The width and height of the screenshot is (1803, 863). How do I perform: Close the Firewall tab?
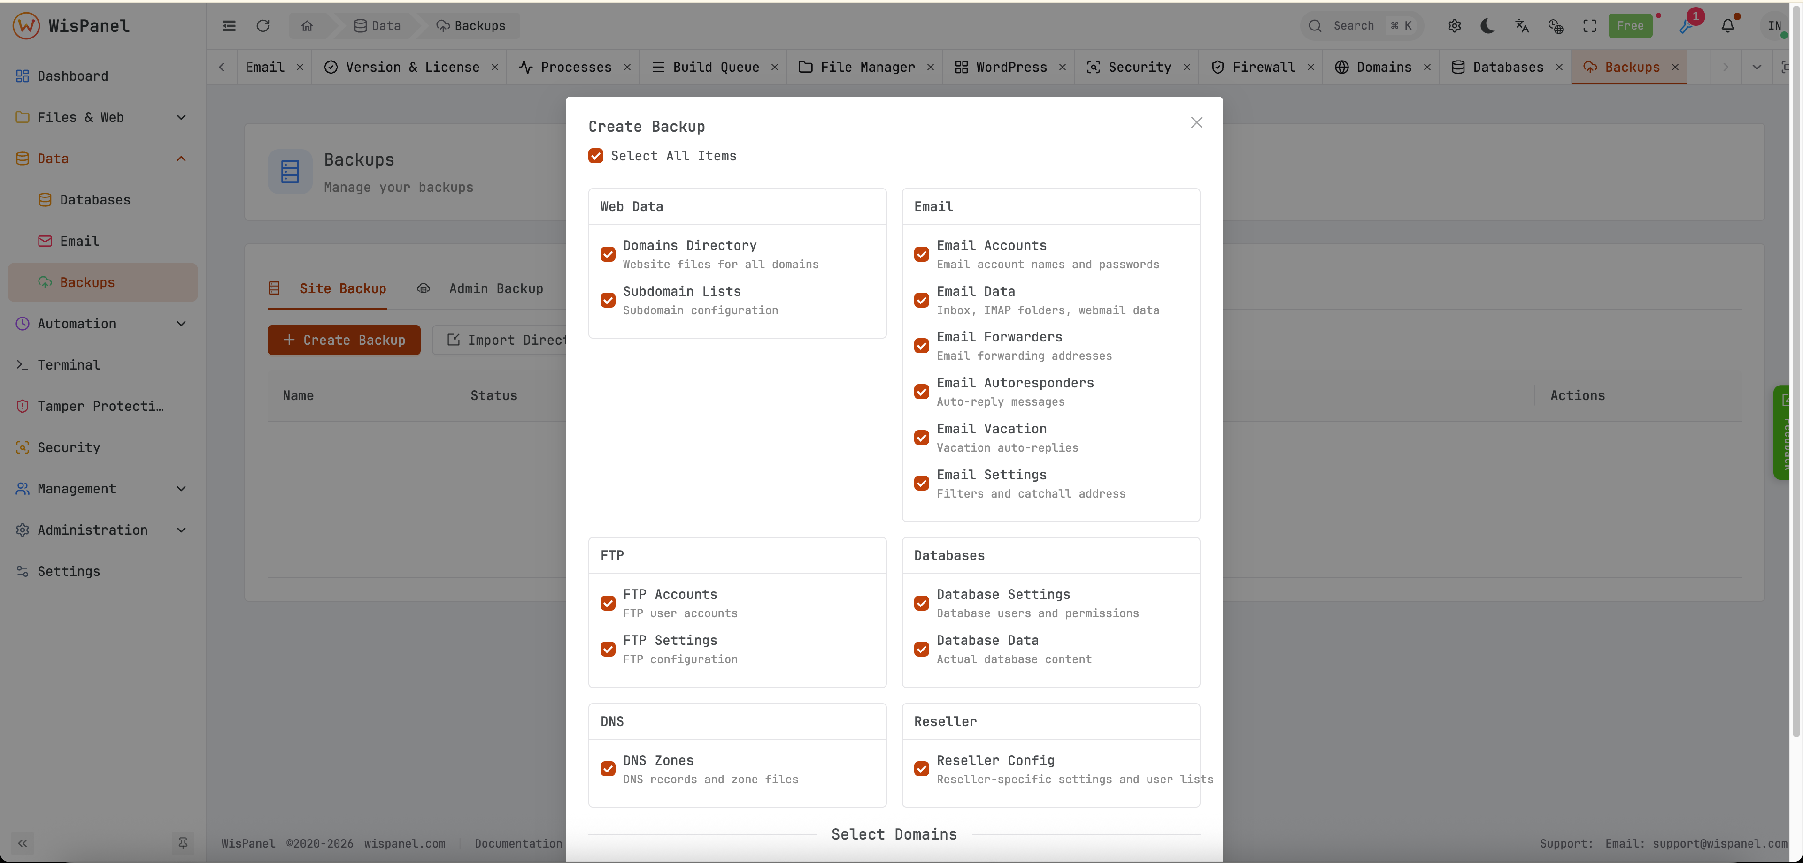(1310, 67)
